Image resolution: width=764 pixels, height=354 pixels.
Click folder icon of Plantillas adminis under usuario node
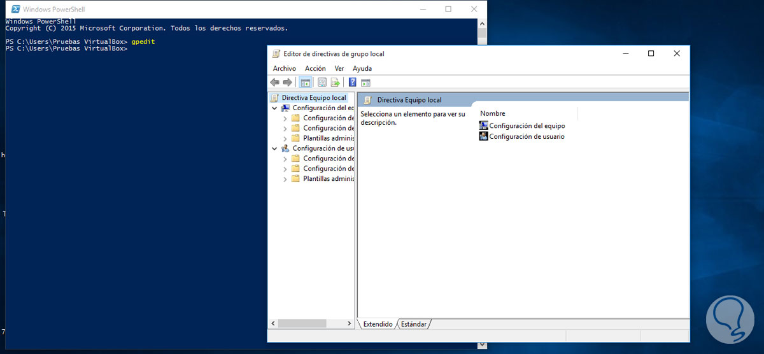[295, 179]
